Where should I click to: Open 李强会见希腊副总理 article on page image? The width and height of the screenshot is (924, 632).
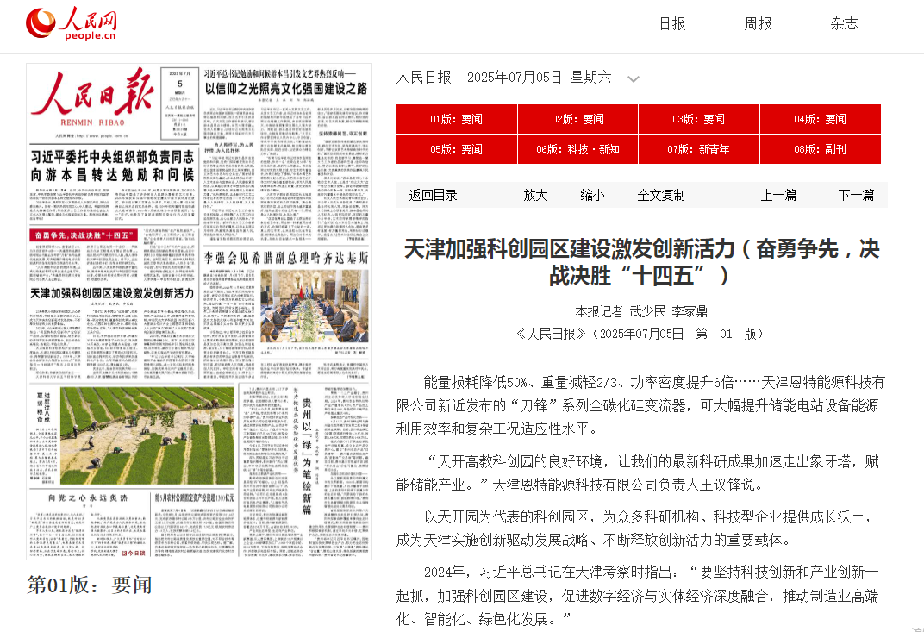[x=286, y=258]
